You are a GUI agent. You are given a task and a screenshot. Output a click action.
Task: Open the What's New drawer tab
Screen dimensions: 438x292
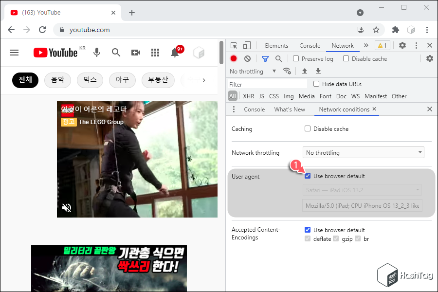(290, 109)
